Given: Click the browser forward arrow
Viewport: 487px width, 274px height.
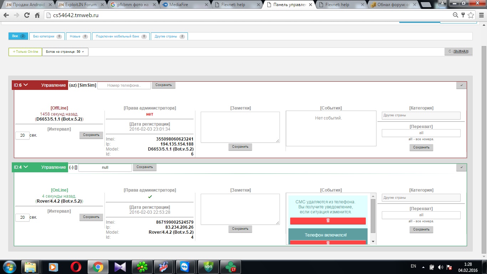Looking at the screenshot, I should tap(16, 15).
